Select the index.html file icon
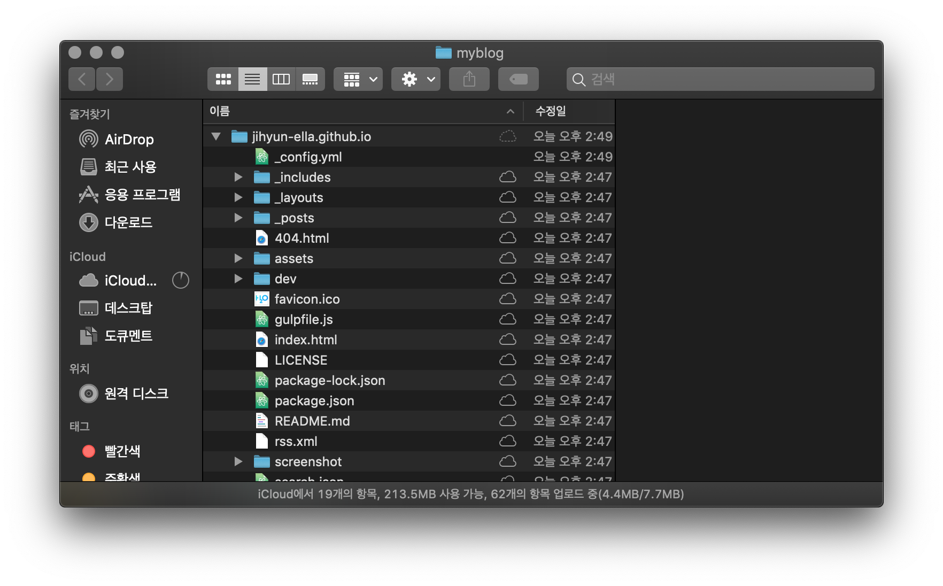Screen dimensions: 943x586 262,340
